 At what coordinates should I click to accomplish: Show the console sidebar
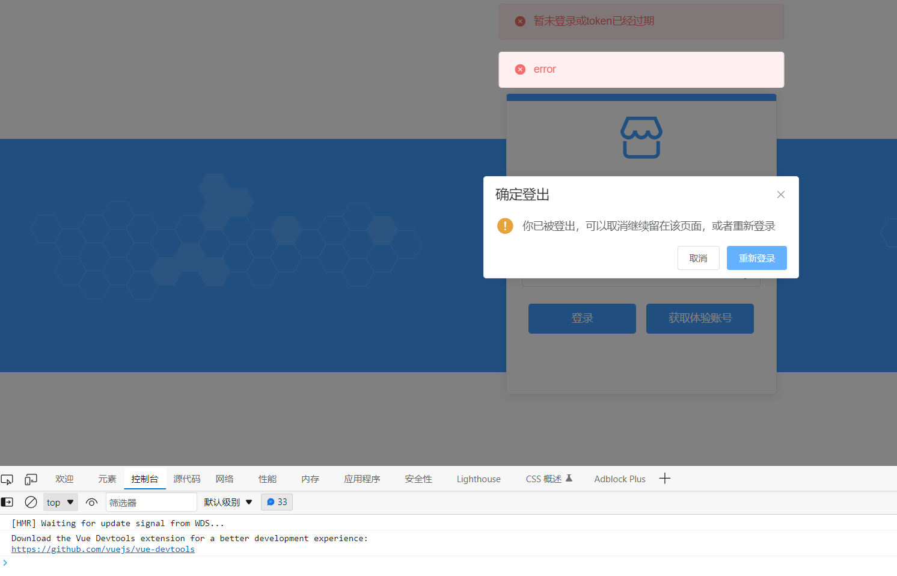(7, 502)
